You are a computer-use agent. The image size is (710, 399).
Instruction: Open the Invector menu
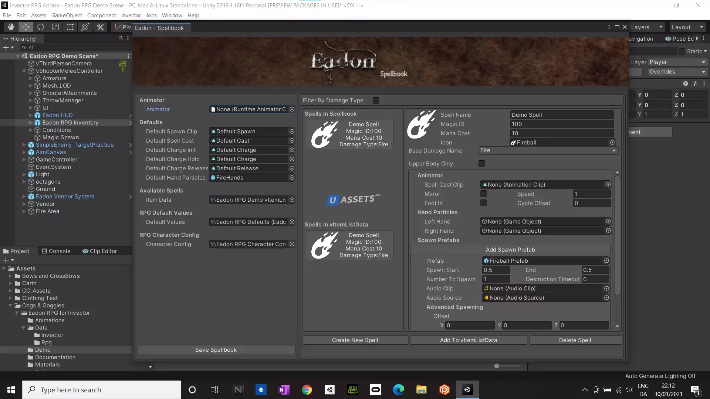click(131, 16)
